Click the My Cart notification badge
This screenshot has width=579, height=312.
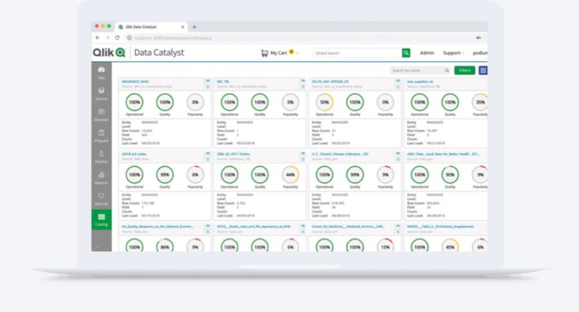291,51
